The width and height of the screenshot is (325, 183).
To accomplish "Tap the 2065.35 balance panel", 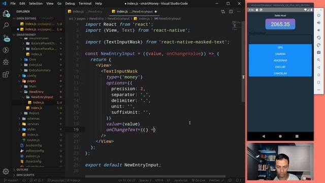I will click(x=280, y=24).
